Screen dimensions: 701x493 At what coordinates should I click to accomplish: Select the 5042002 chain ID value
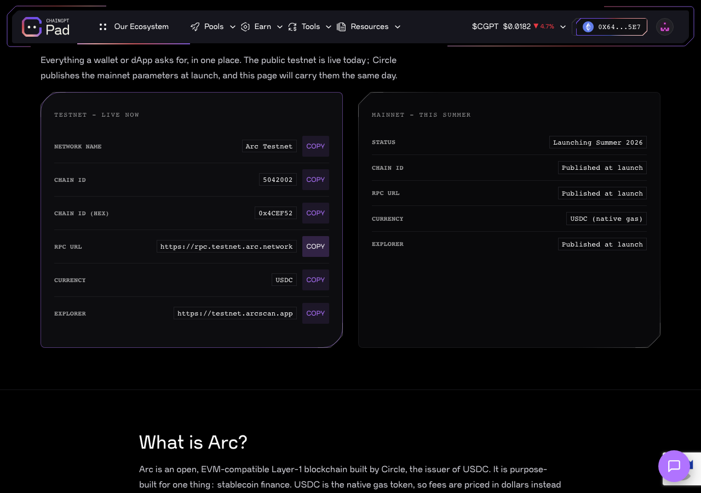[278, 180]
